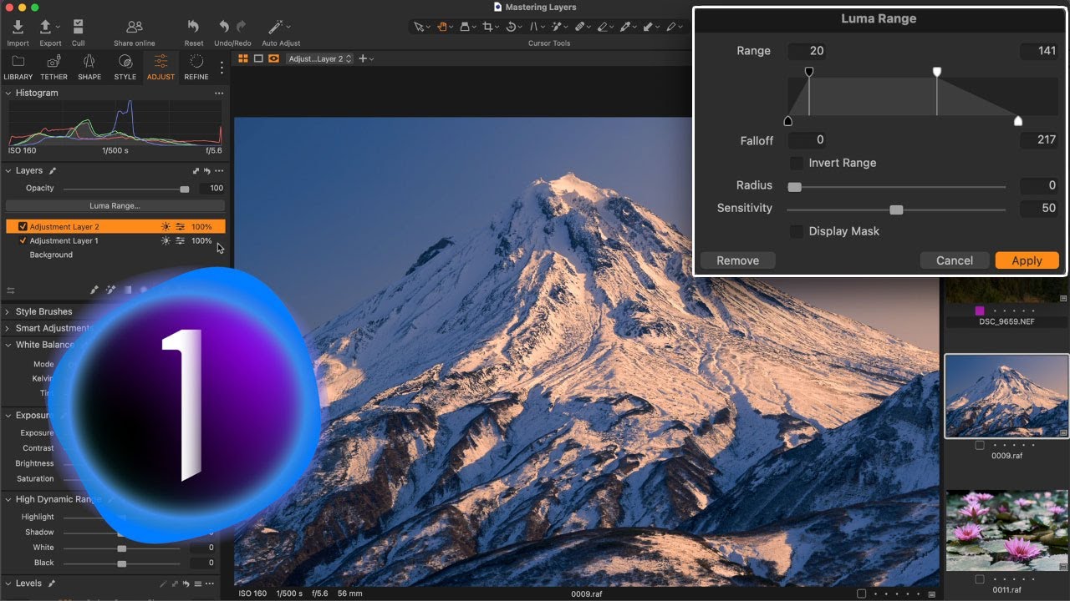Image resolution: width=1070 pixels, height=601 pixels.
Task: Tick the checkbox under the 0011.raf thumbnail
Action: [980, 579]
